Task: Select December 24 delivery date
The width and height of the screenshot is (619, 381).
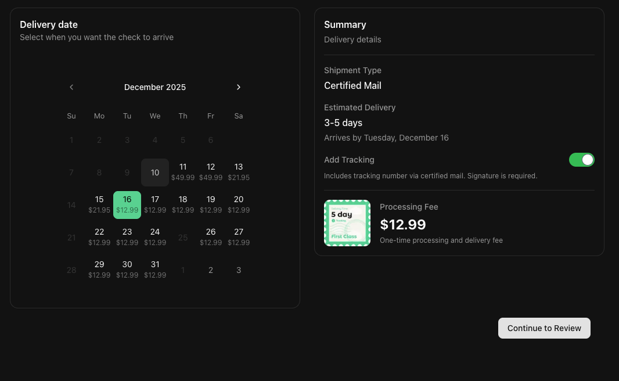Action: (x=155, y=237)
